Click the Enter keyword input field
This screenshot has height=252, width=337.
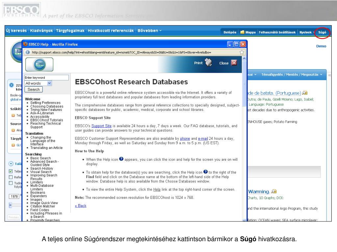[46, 77]
